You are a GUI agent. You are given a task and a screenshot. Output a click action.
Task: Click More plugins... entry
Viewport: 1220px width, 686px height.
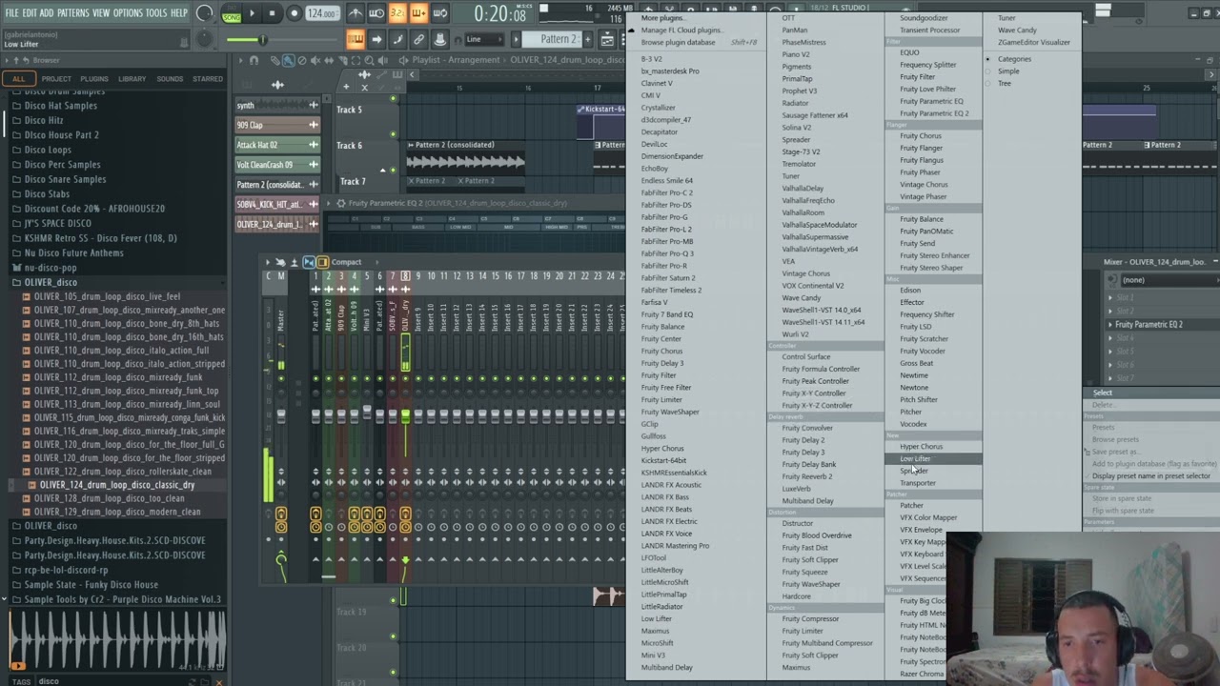point(662,18)
